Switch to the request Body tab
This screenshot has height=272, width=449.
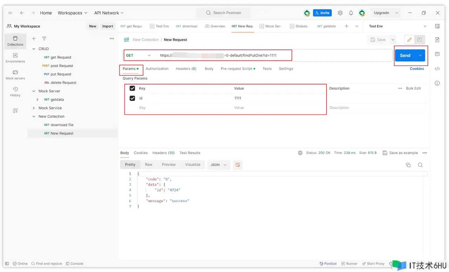(209, 69)
